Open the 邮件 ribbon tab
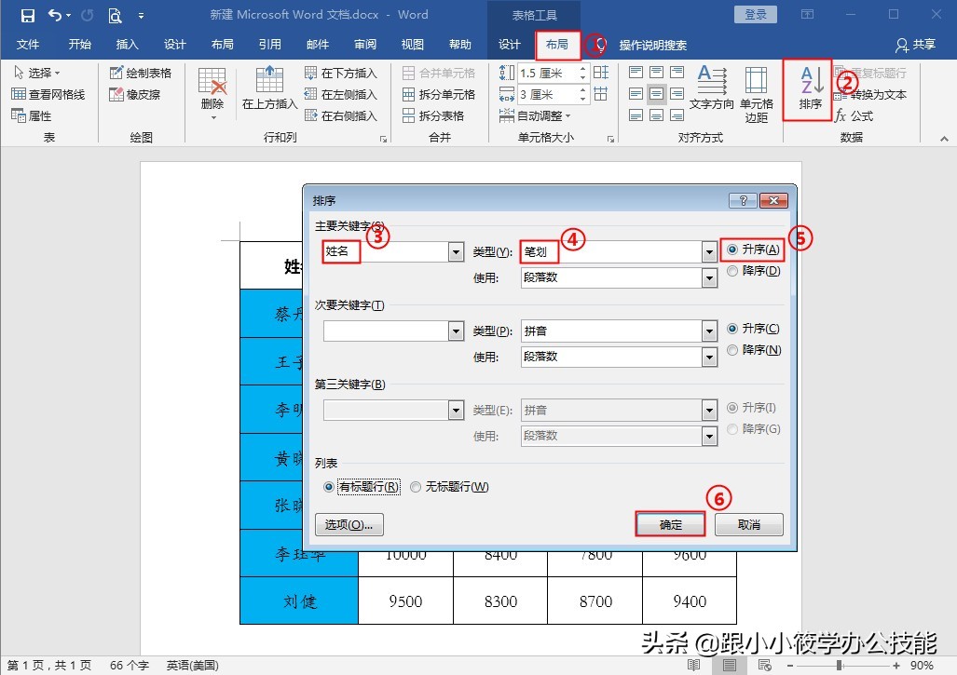 point(318,43)
